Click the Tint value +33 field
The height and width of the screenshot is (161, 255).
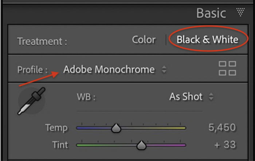[225, 145]
